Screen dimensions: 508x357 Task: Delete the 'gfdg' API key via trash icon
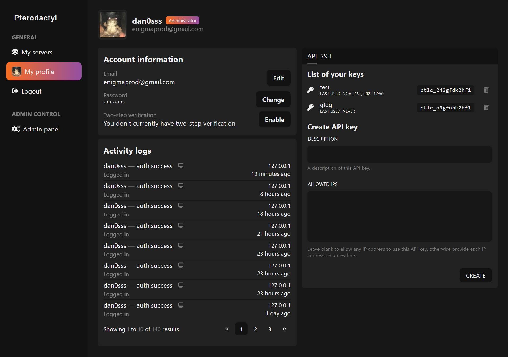(486, 108)
